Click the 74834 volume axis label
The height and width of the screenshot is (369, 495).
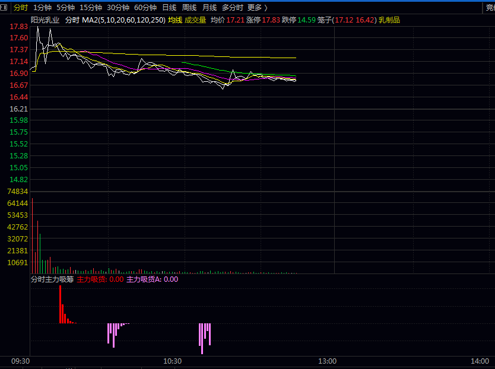point(17,192)
